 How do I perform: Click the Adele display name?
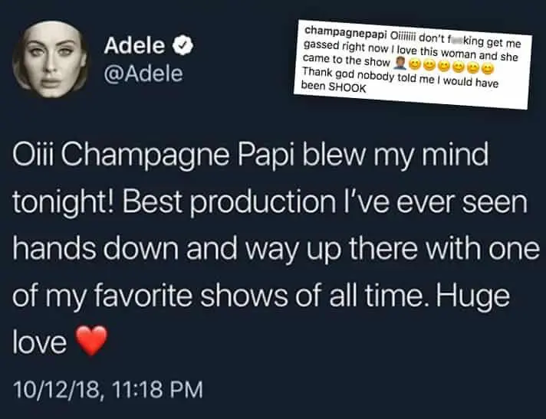(x=136, y=46)
